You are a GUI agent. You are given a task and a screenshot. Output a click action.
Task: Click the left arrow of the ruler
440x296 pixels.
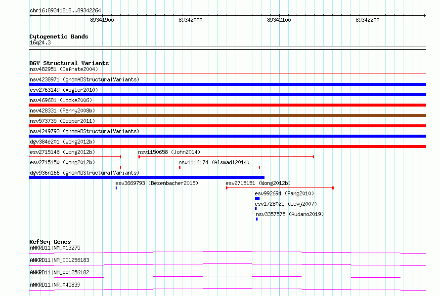coord(31,15)
